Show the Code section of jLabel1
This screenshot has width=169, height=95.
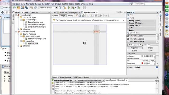tap(150, 51)
